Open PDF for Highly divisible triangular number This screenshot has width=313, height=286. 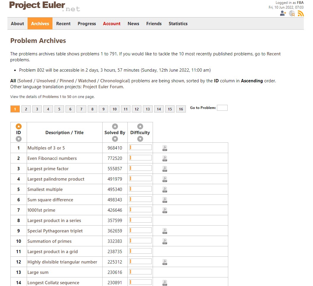pos(165,262)
